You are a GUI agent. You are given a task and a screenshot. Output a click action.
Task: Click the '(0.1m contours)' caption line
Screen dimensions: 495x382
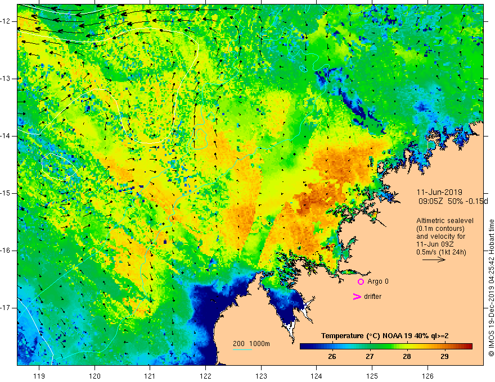tap(440, 229)
